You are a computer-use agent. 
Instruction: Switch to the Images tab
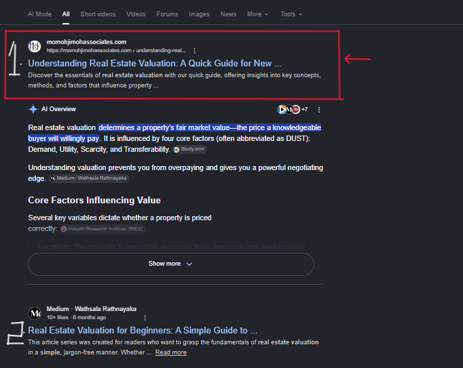199,14
